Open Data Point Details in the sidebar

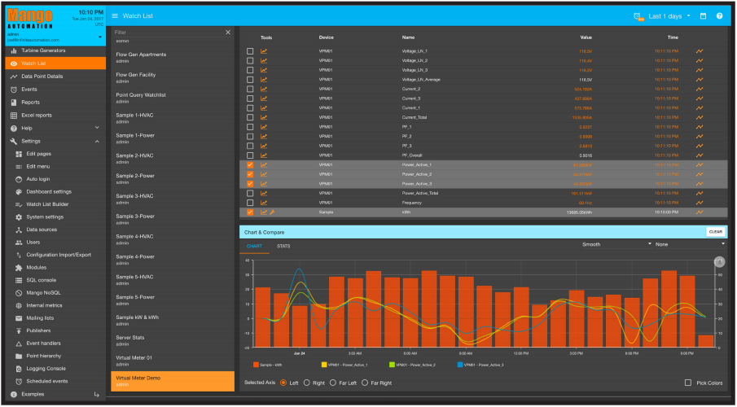pos(42,77)
